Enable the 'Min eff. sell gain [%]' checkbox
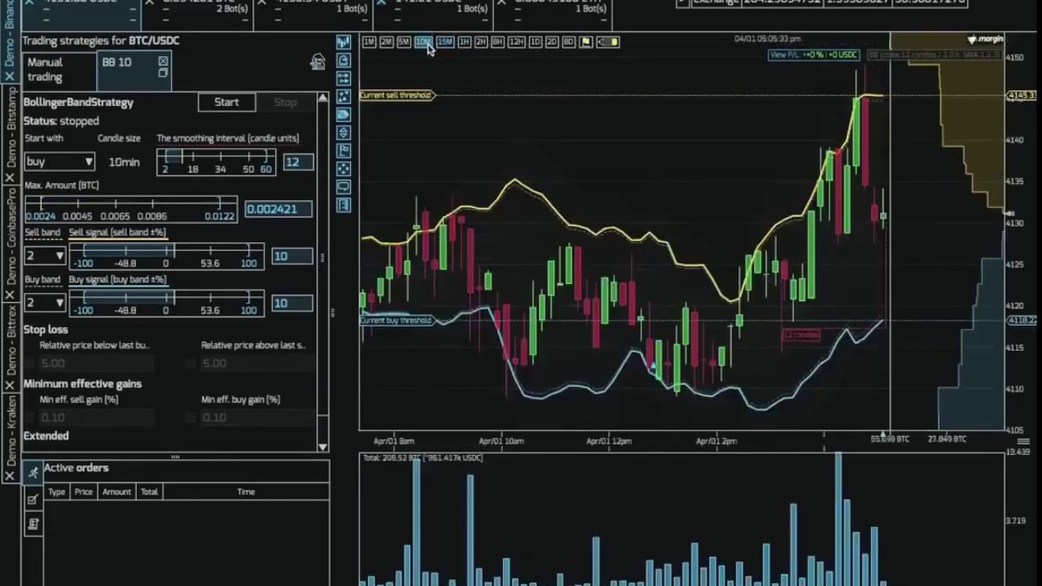The height and width of the screenshot is (586, 1042). coord(30,418)
